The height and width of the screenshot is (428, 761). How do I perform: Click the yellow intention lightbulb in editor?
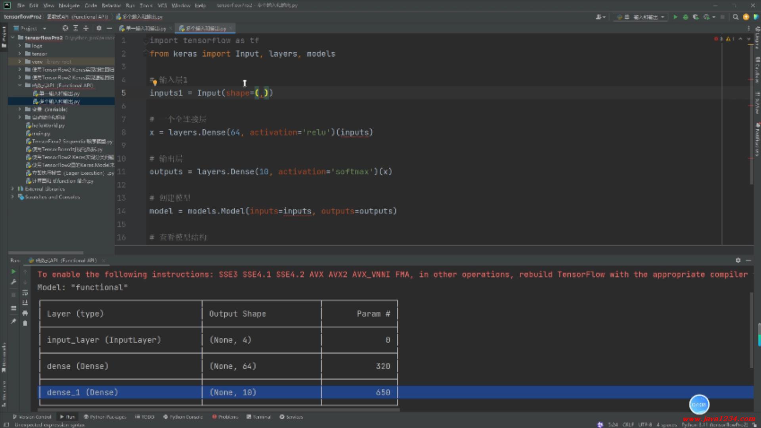click(155, 82)
